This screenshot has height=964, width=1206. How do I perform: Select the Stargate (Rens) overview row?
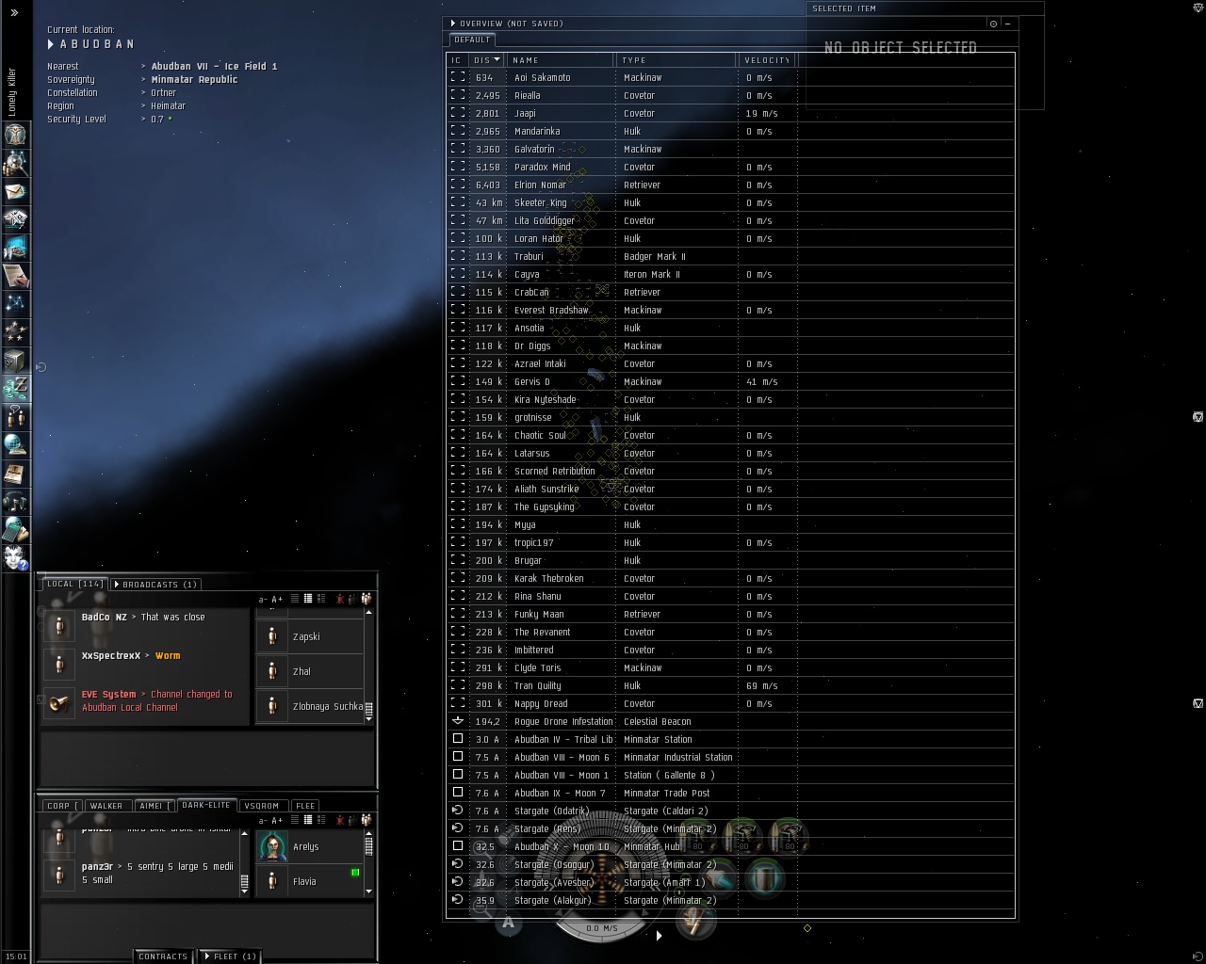click(x=730, y=829)
